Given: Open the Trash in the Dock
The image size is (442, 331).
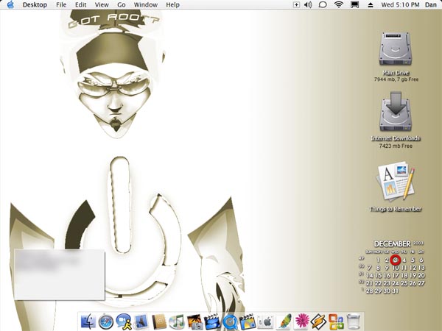Looking at the screenshot, I should coord(354,321).
